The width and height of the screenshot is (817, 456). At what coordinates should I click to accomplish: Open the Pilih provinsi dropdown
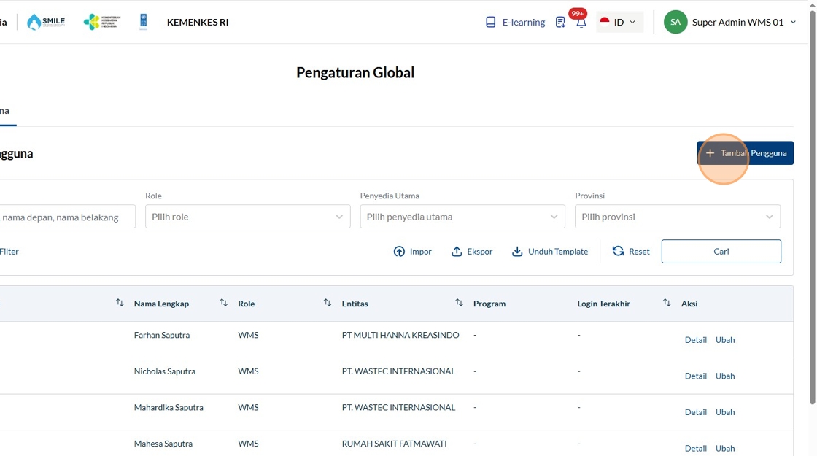678,217
